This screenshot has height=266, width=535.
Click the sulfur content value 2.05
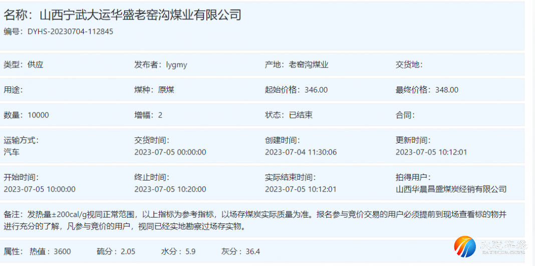point(128,251)
